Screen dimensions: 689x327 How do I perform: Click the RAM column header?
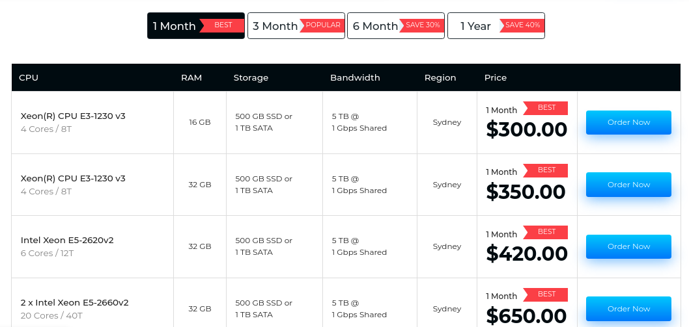coord(191,77)
